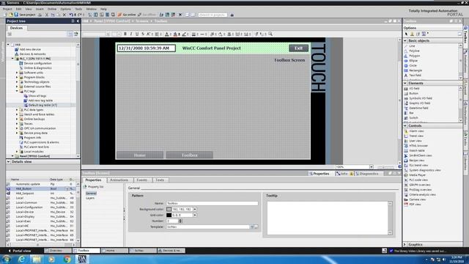Select the User view control

tap(416, 141)
